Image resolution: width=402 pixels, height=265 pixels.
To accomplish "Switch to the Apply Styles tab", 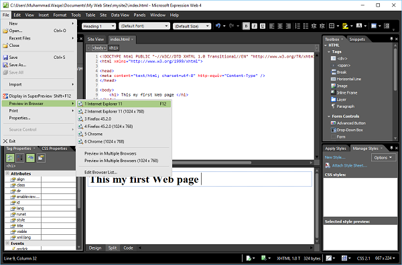I will 336,149.
